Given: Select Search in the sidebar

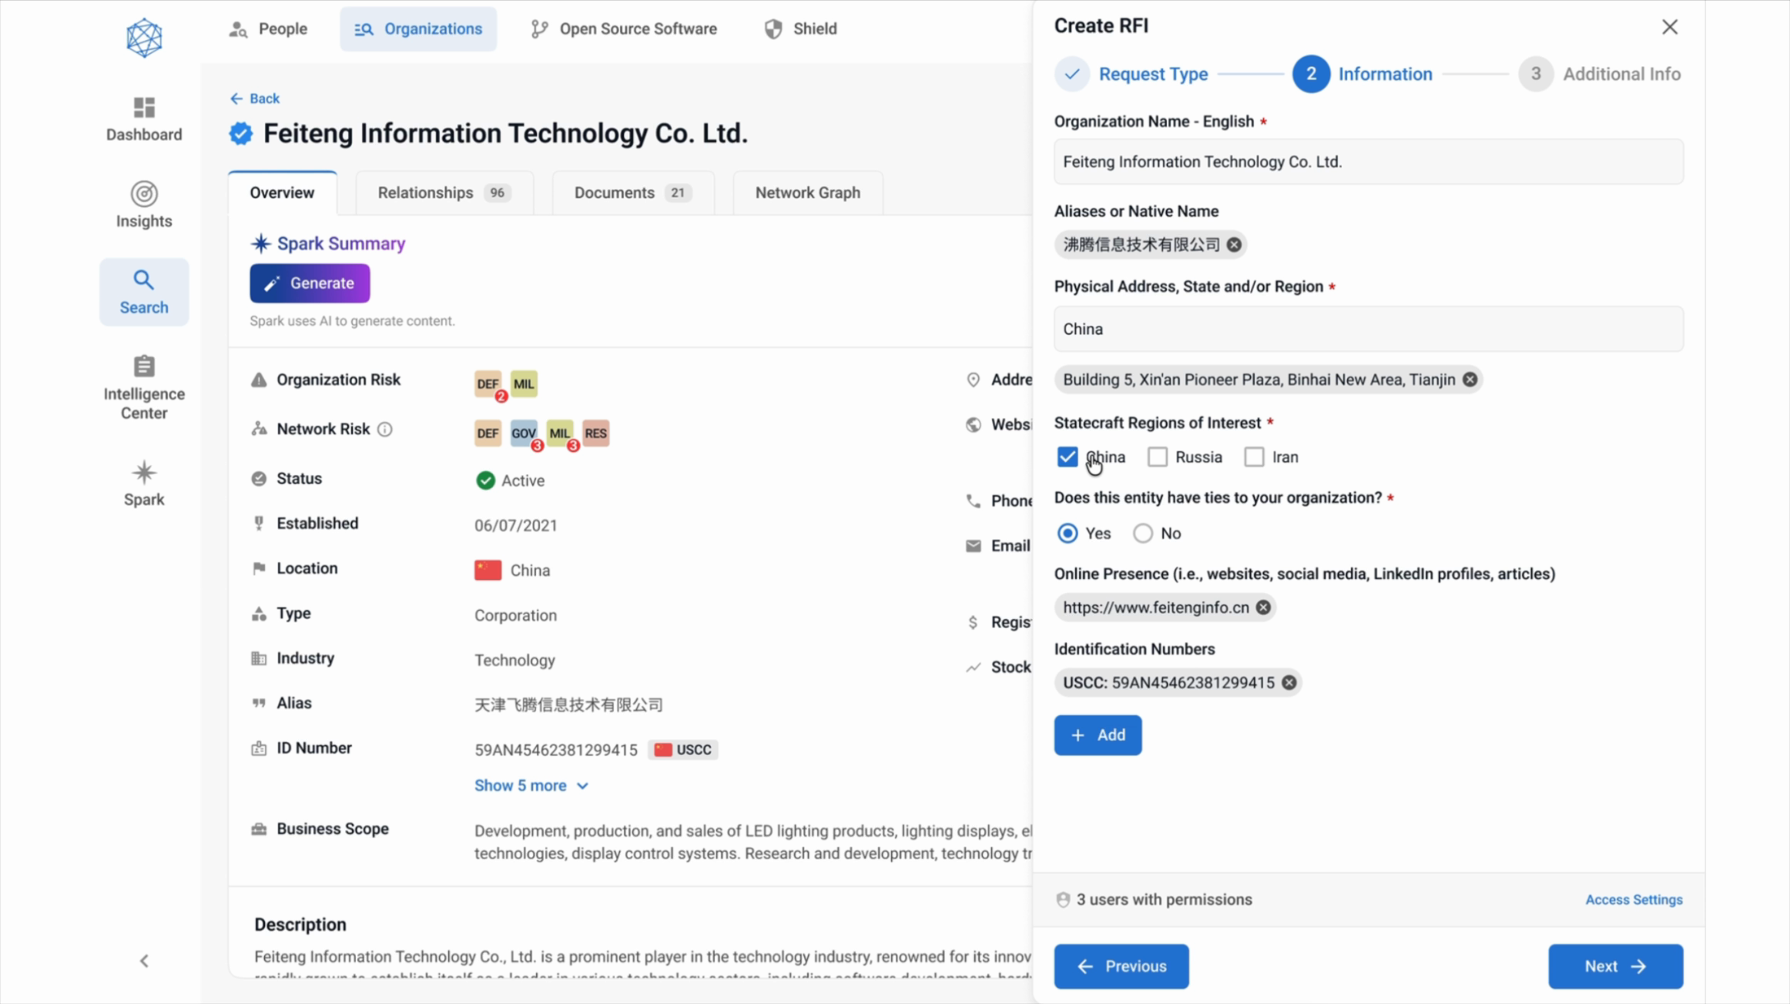Looking at the screenshot, I should pyautogui.click(x=144, y=292).
